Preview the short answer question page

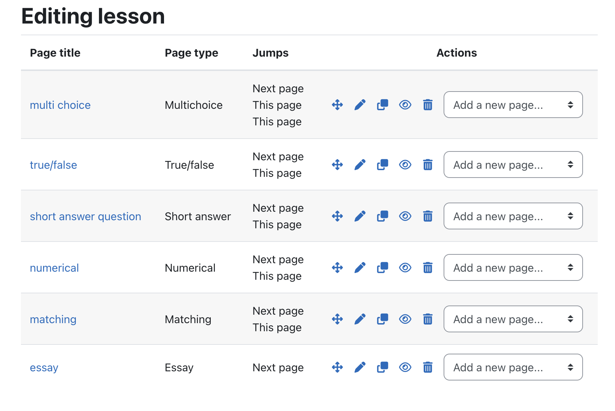point(405,216)
